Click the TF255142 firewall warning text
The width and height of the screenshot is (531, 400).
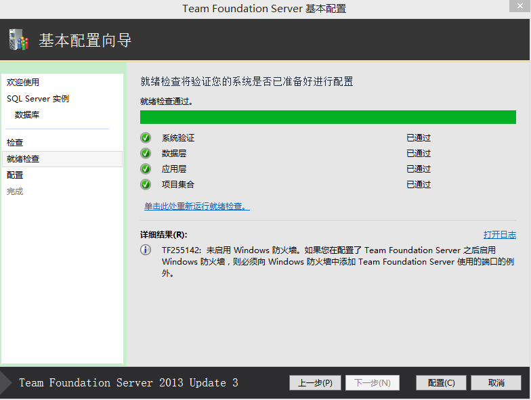[338, 261]
